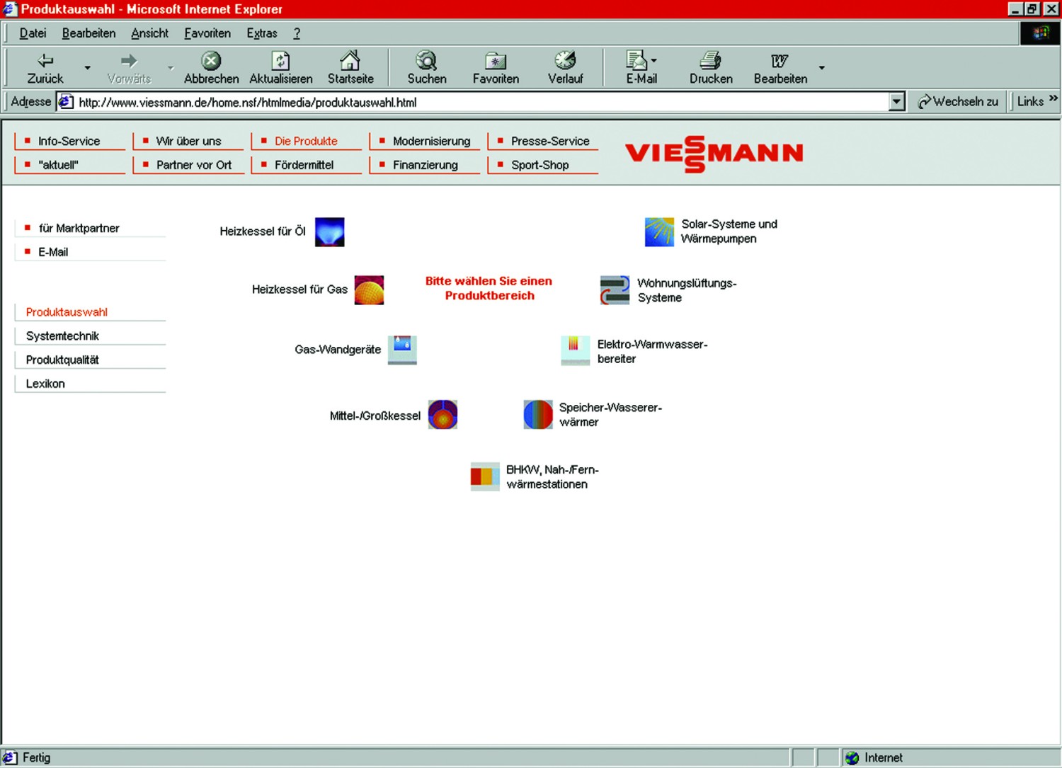Viewport: 1062px width, 768px height.
Task: Open Systemtechnik in the sidebar
Action: pyautogui.click(x=62, y=336)
